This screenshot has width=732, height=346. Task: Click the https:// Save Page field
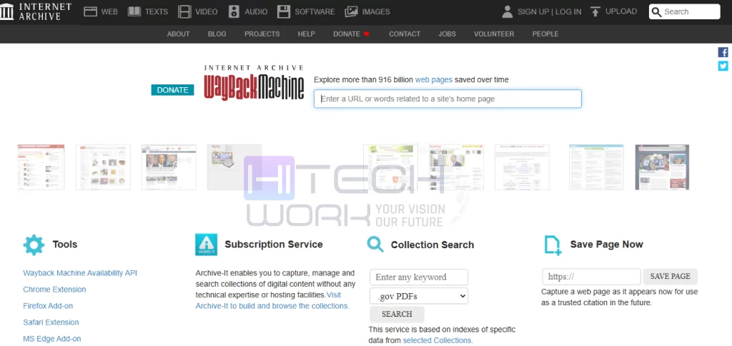tap(591, 277)
